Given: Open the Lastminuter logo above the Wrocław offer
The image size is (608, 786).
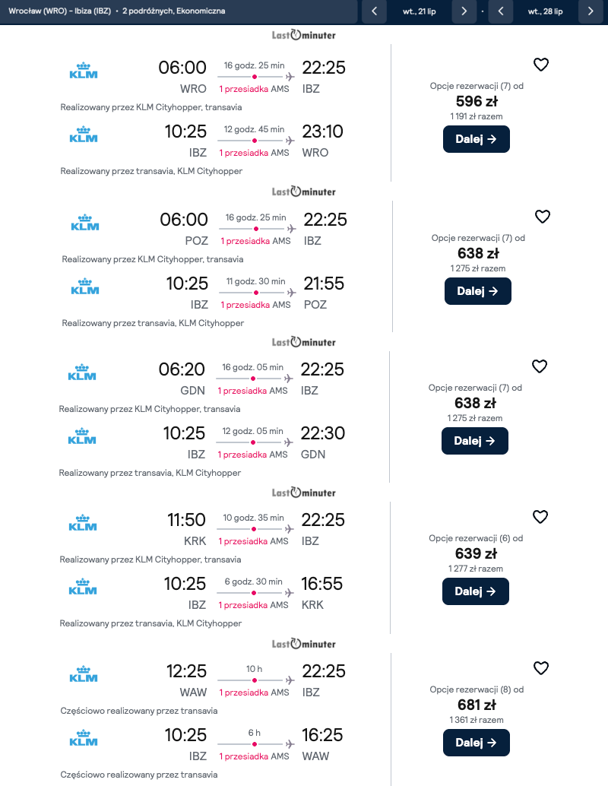Looking at the screenshot, I should pyautogui.click(x=304, y=35).
